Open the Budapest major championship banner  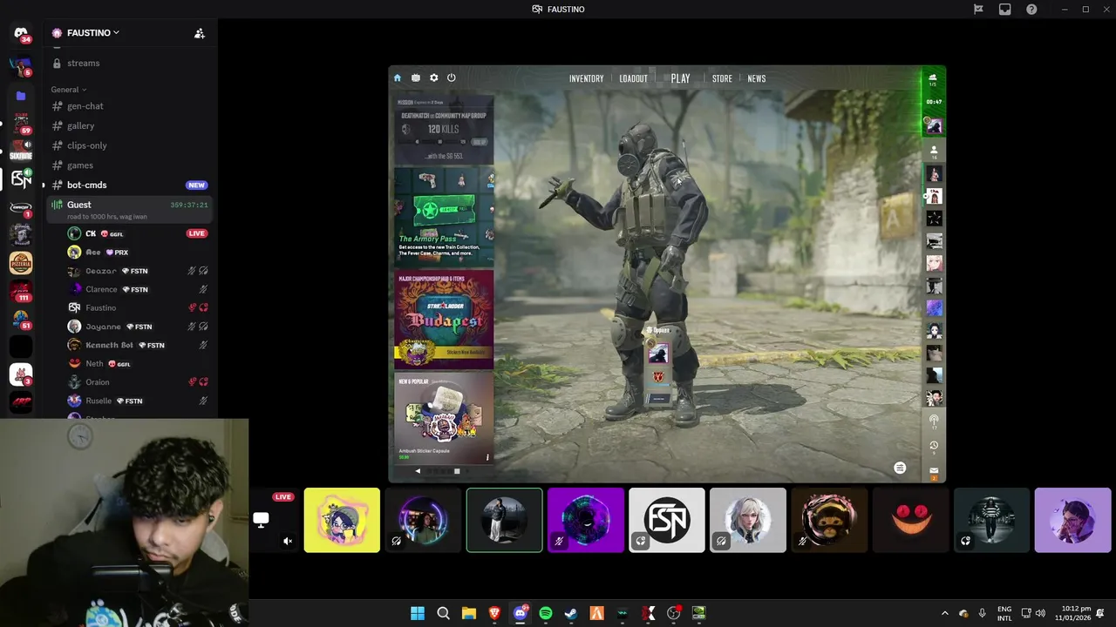click(x=444, y=320)
